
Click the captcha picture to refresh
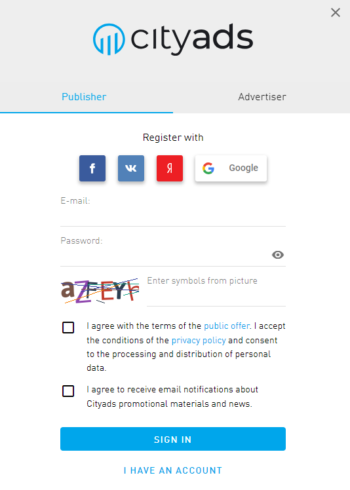pos(100,291)
